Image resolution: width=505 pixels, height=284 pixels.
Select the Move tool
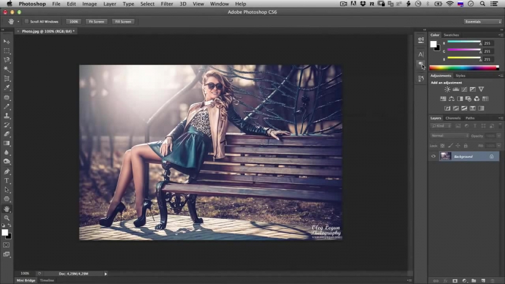(7, 41)
